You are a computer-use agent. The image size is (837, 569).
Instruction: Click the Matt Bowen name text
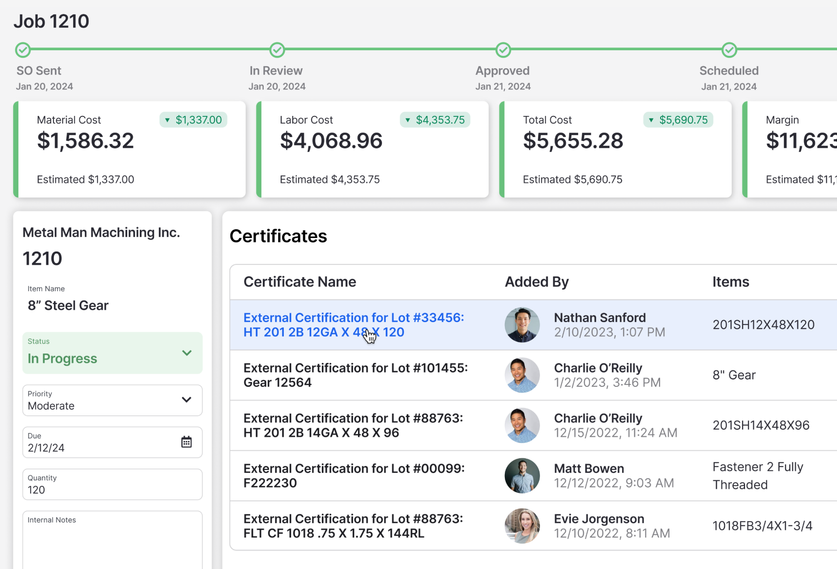coord(589,469)
